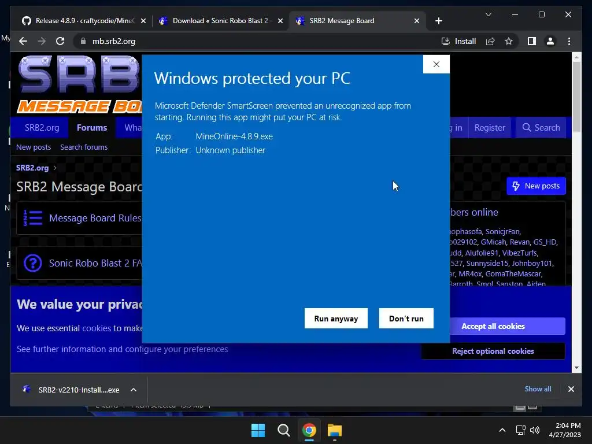Click the site lock icon in address bar
The image size is (592, 444).
pos(83,41)
